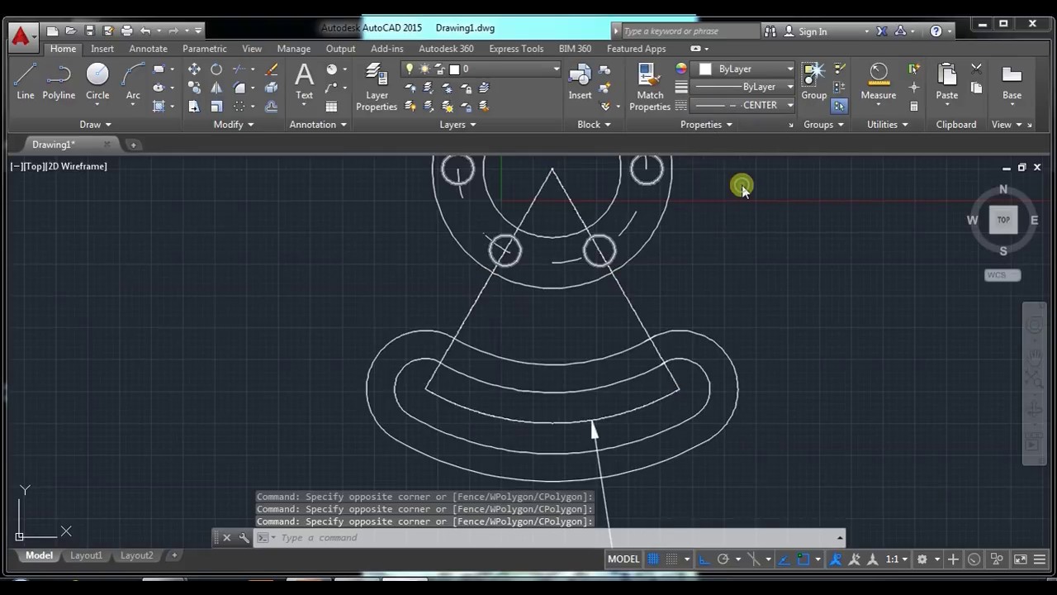
Task: Open the layer selector dropdown
Action: point(556,69)
